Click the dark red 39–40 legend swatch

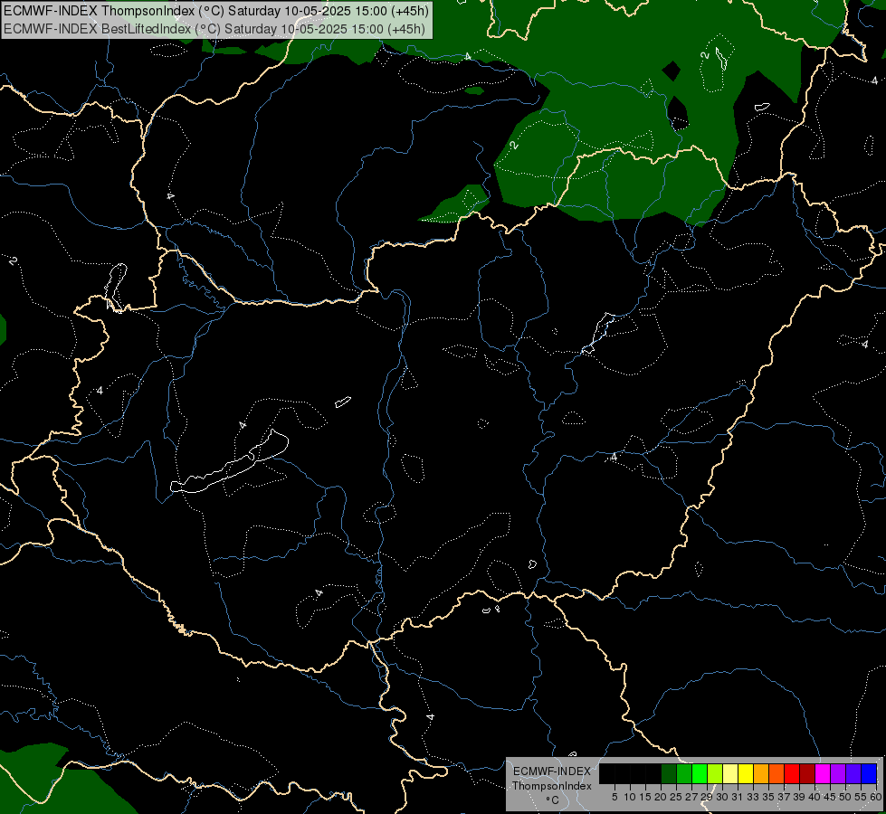pos(807,773)
